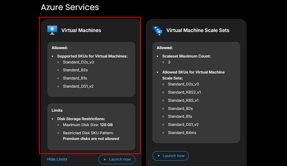Image resolution: width=287 pixels, height=166 pixels.
Task: Click the scale set count value 3
Action: (169, 62)
